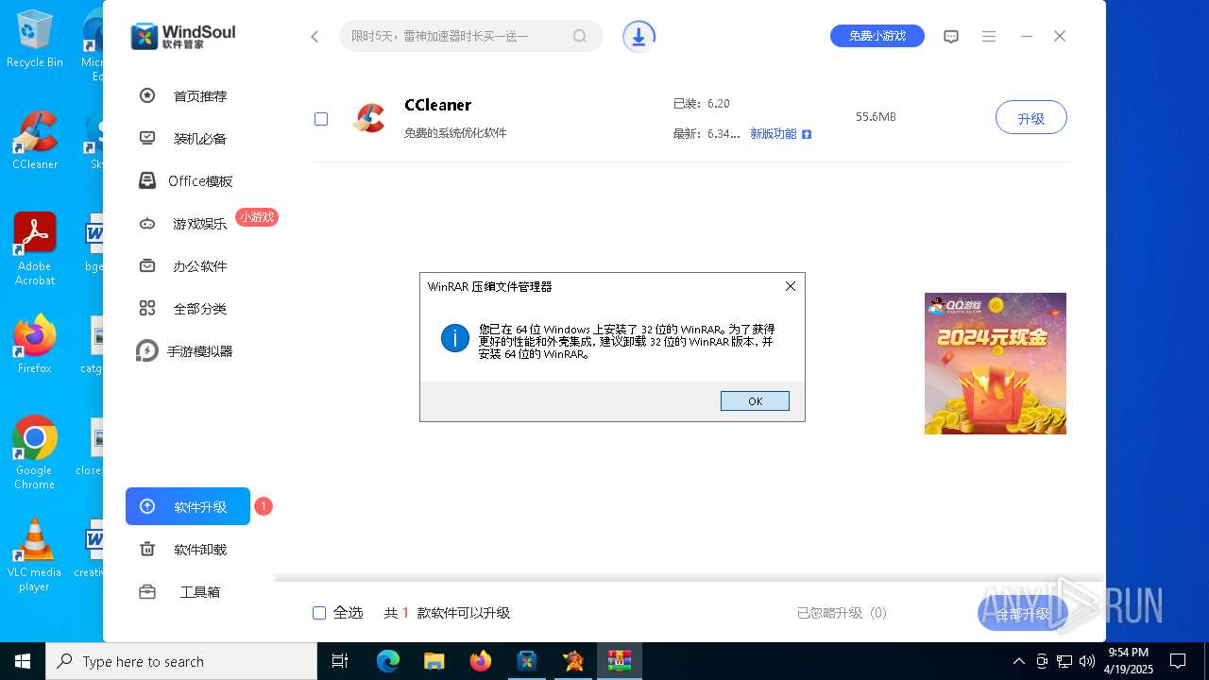Click the QQ游戏 2024元现金 ad
Viewport: 1209px width, 680px height.
996,364
